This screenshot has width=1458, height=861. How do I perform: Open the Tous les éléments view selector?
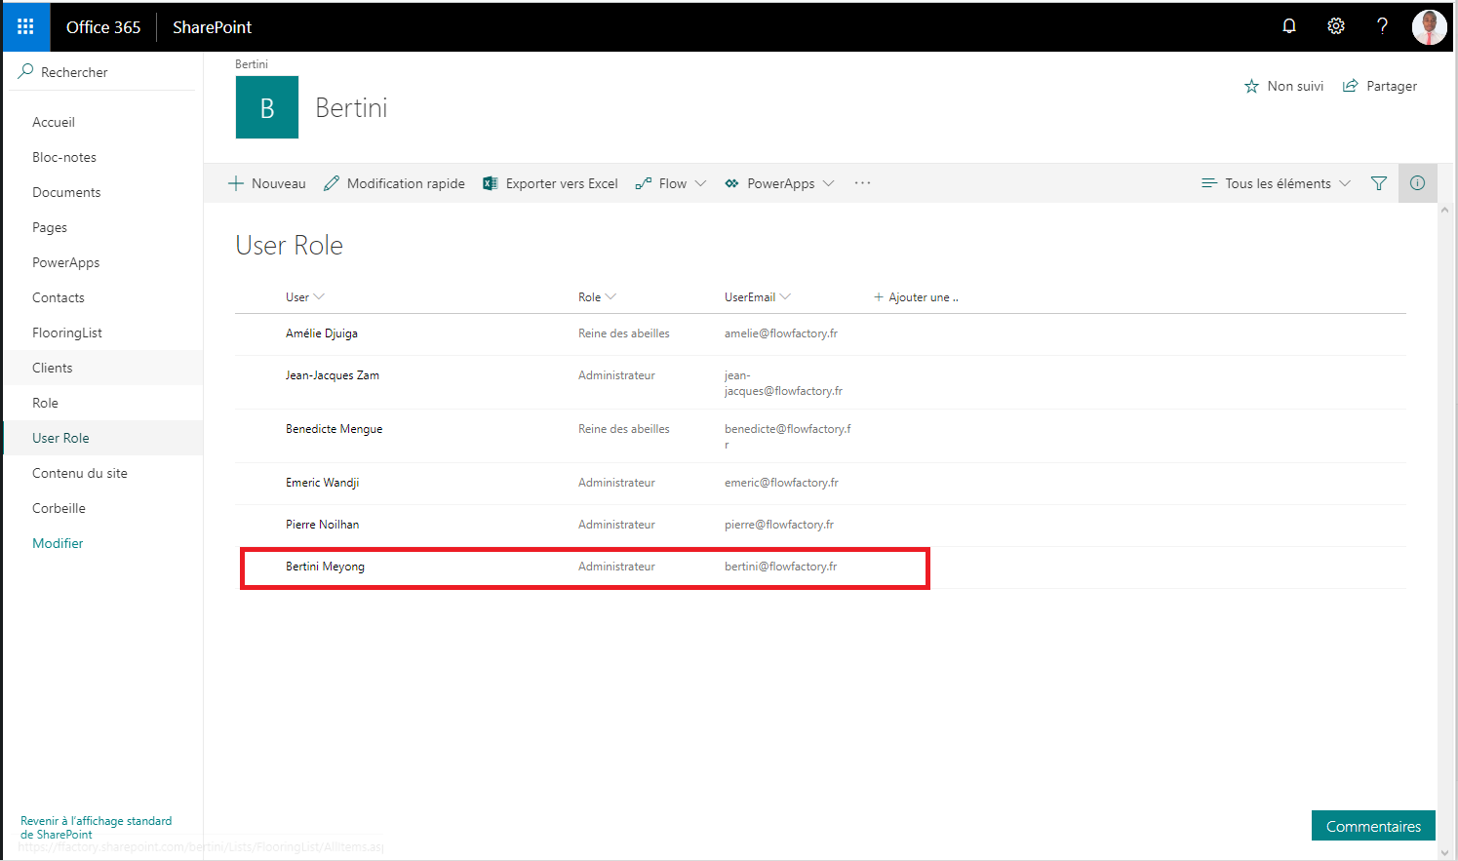click(x=1277, y=183)
